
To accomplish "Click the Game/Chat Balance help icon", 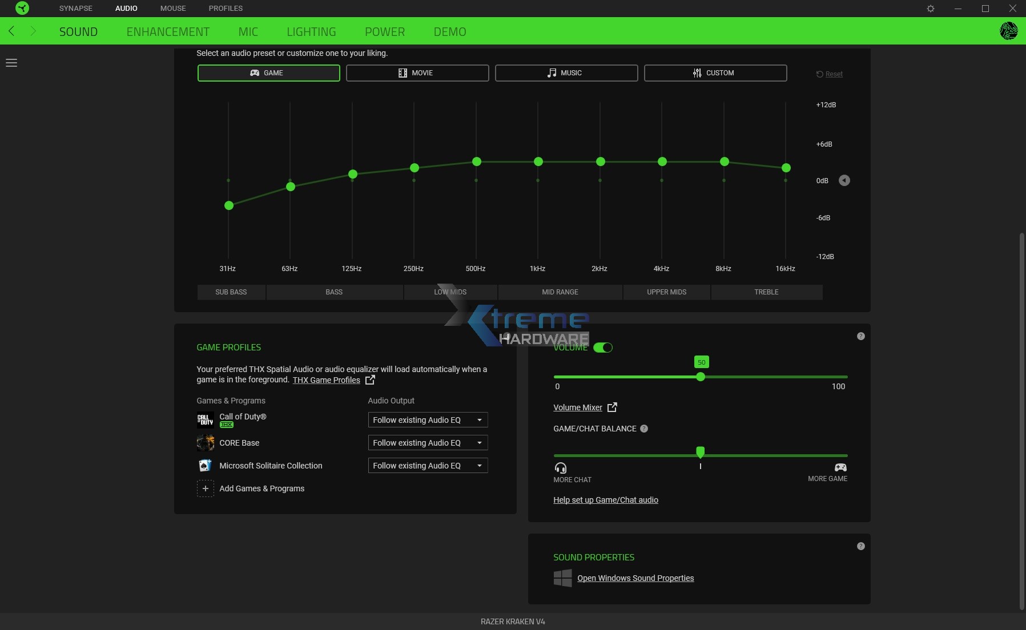I will click(644, 429).
